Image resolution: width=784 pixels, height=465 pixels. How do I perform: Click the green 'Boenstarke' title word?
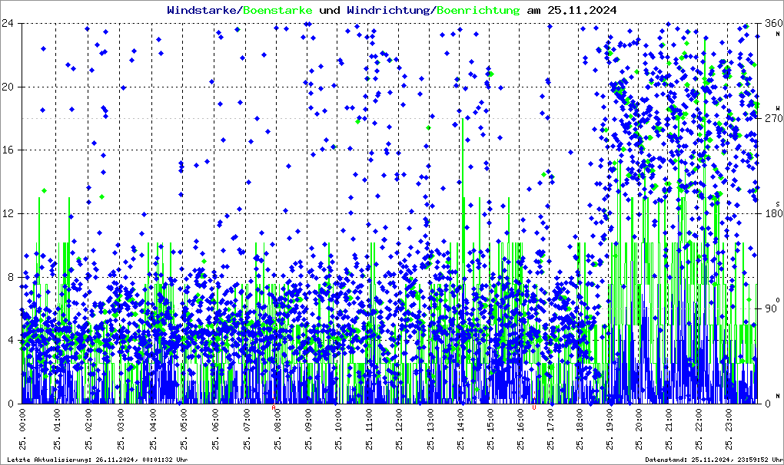pos(277,10)
